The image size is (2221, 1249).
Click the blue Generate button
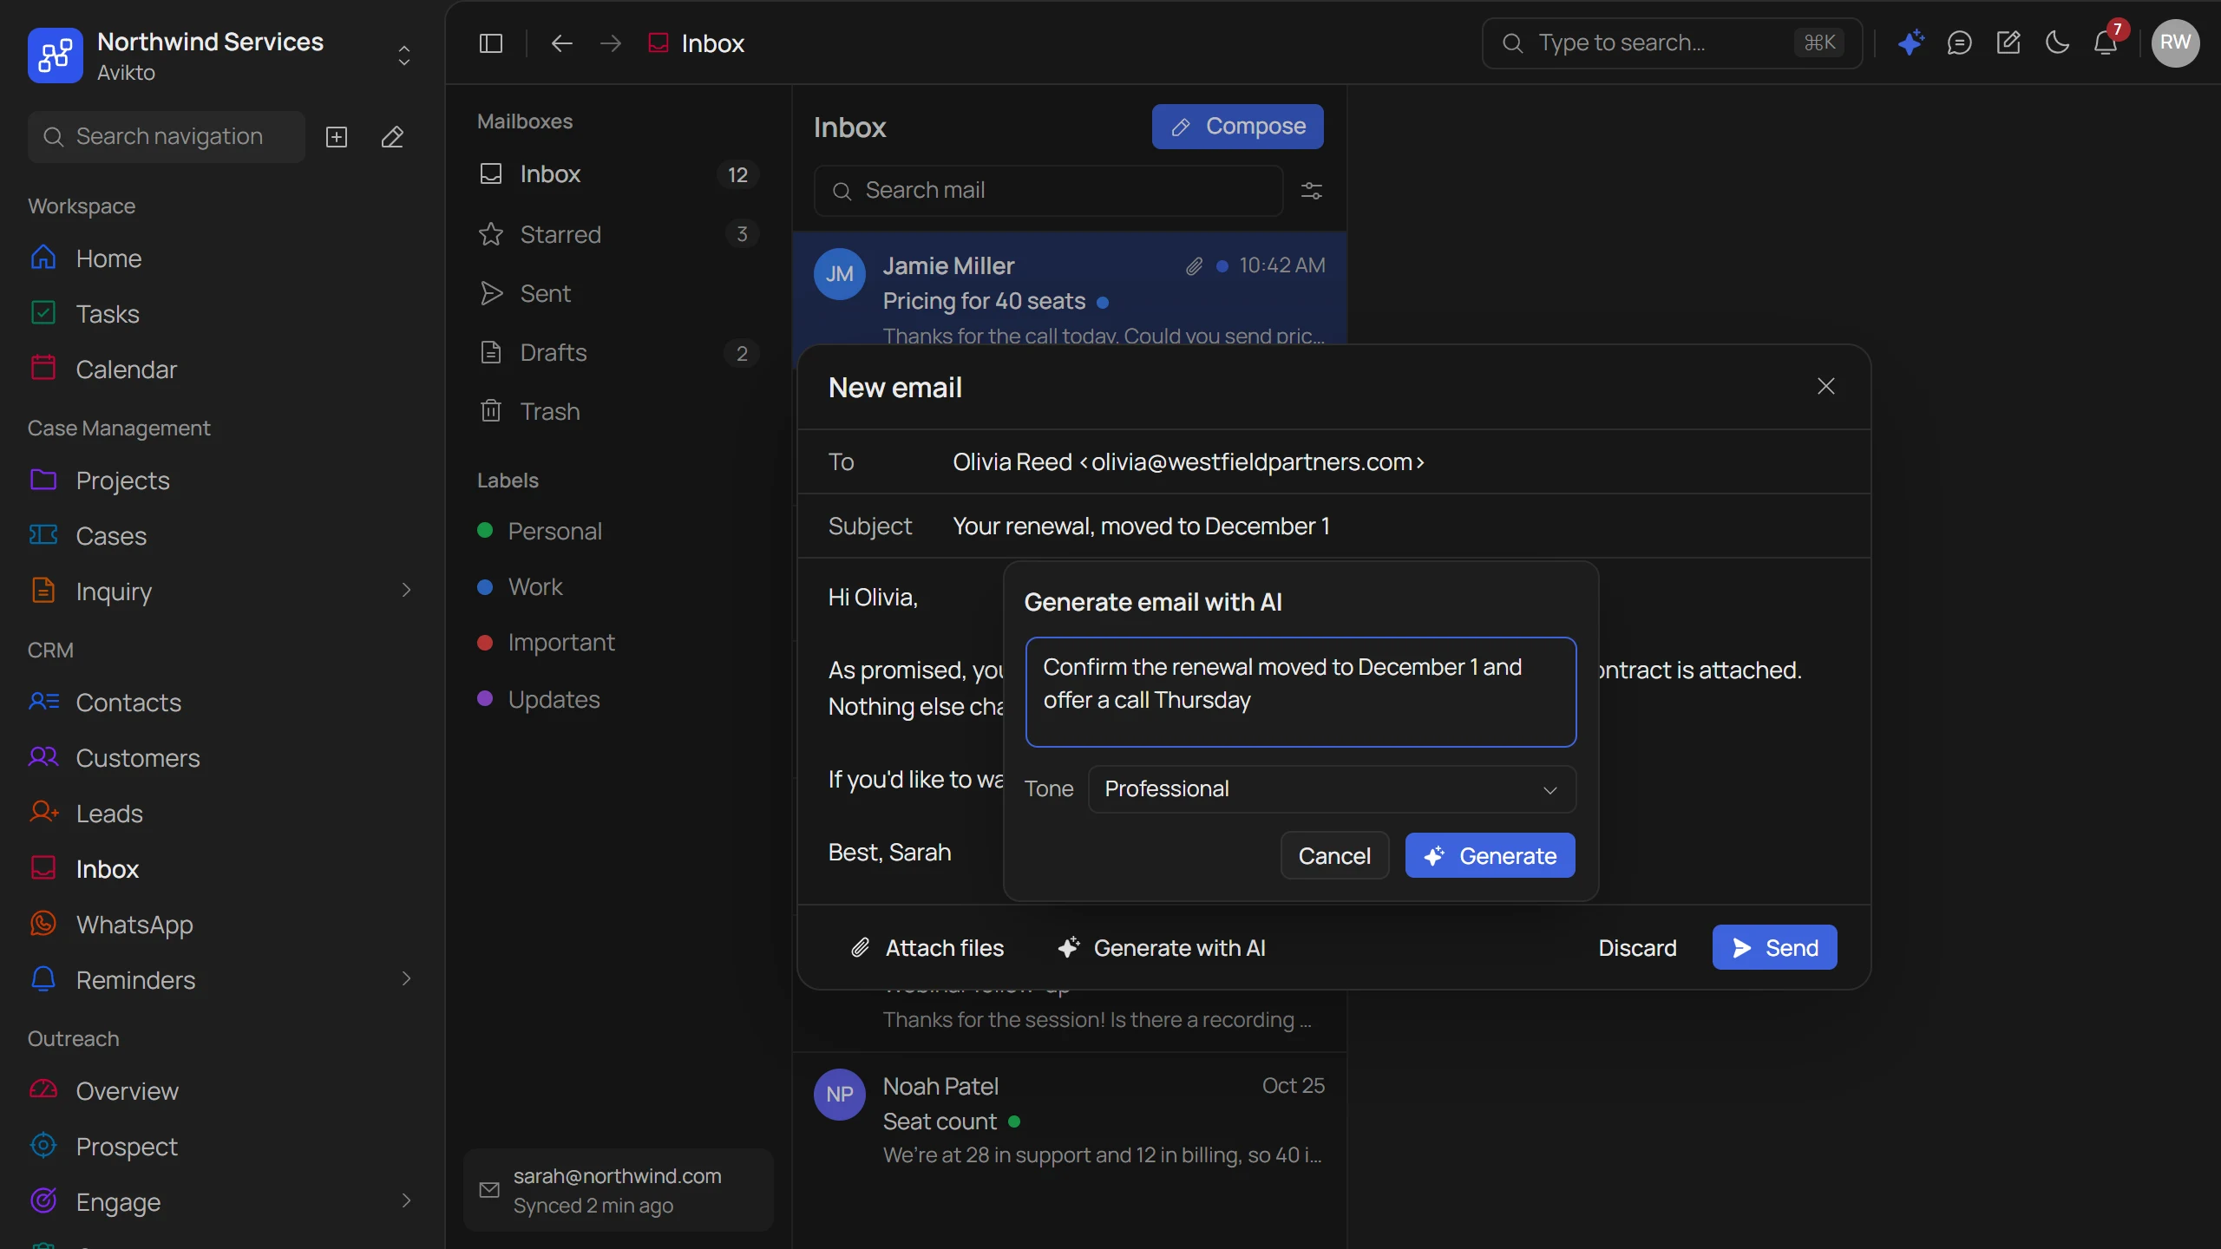pyautogui.click(x=1490, y=856)
